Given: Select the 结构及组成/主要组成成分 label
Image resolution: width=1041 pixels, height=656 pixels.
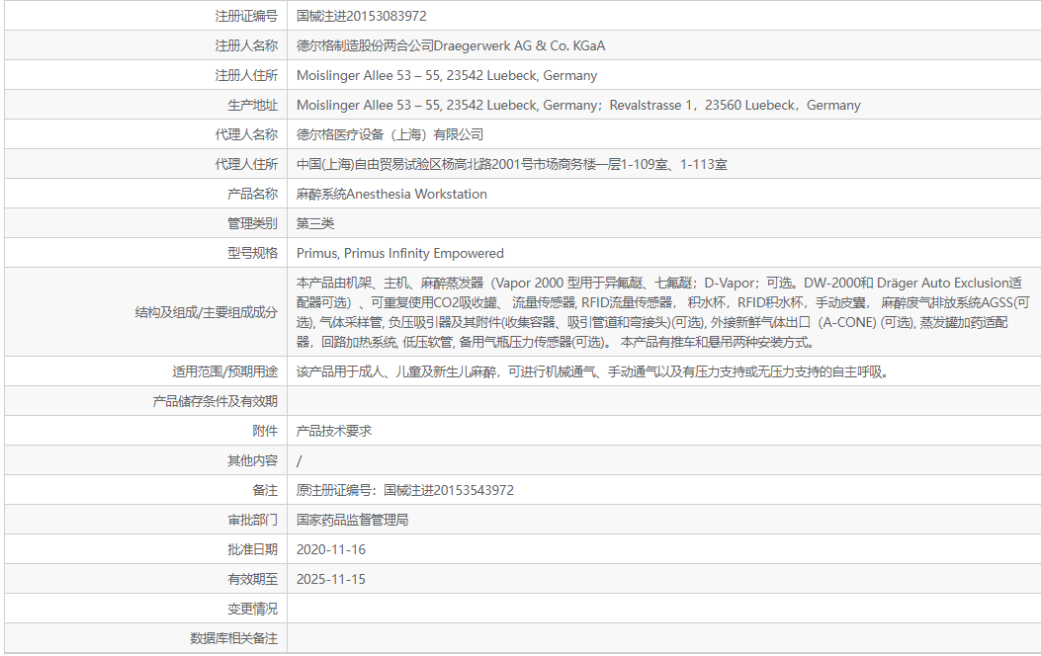Looking at the screenshot, I should click(x=207, y=312).
